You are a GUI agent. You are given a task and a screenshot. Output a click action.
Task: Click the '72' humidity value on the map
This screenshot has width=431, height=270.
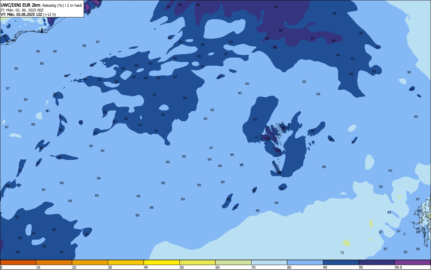tap(342, 253)
